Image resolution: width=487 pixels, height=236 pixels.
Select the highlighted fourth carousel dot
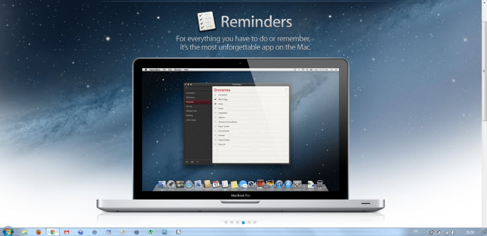click(243, 222)
